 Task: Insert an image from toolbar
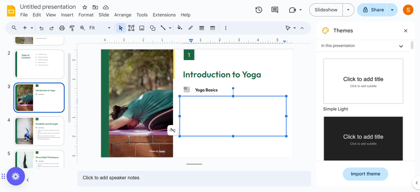pos(142,28)
